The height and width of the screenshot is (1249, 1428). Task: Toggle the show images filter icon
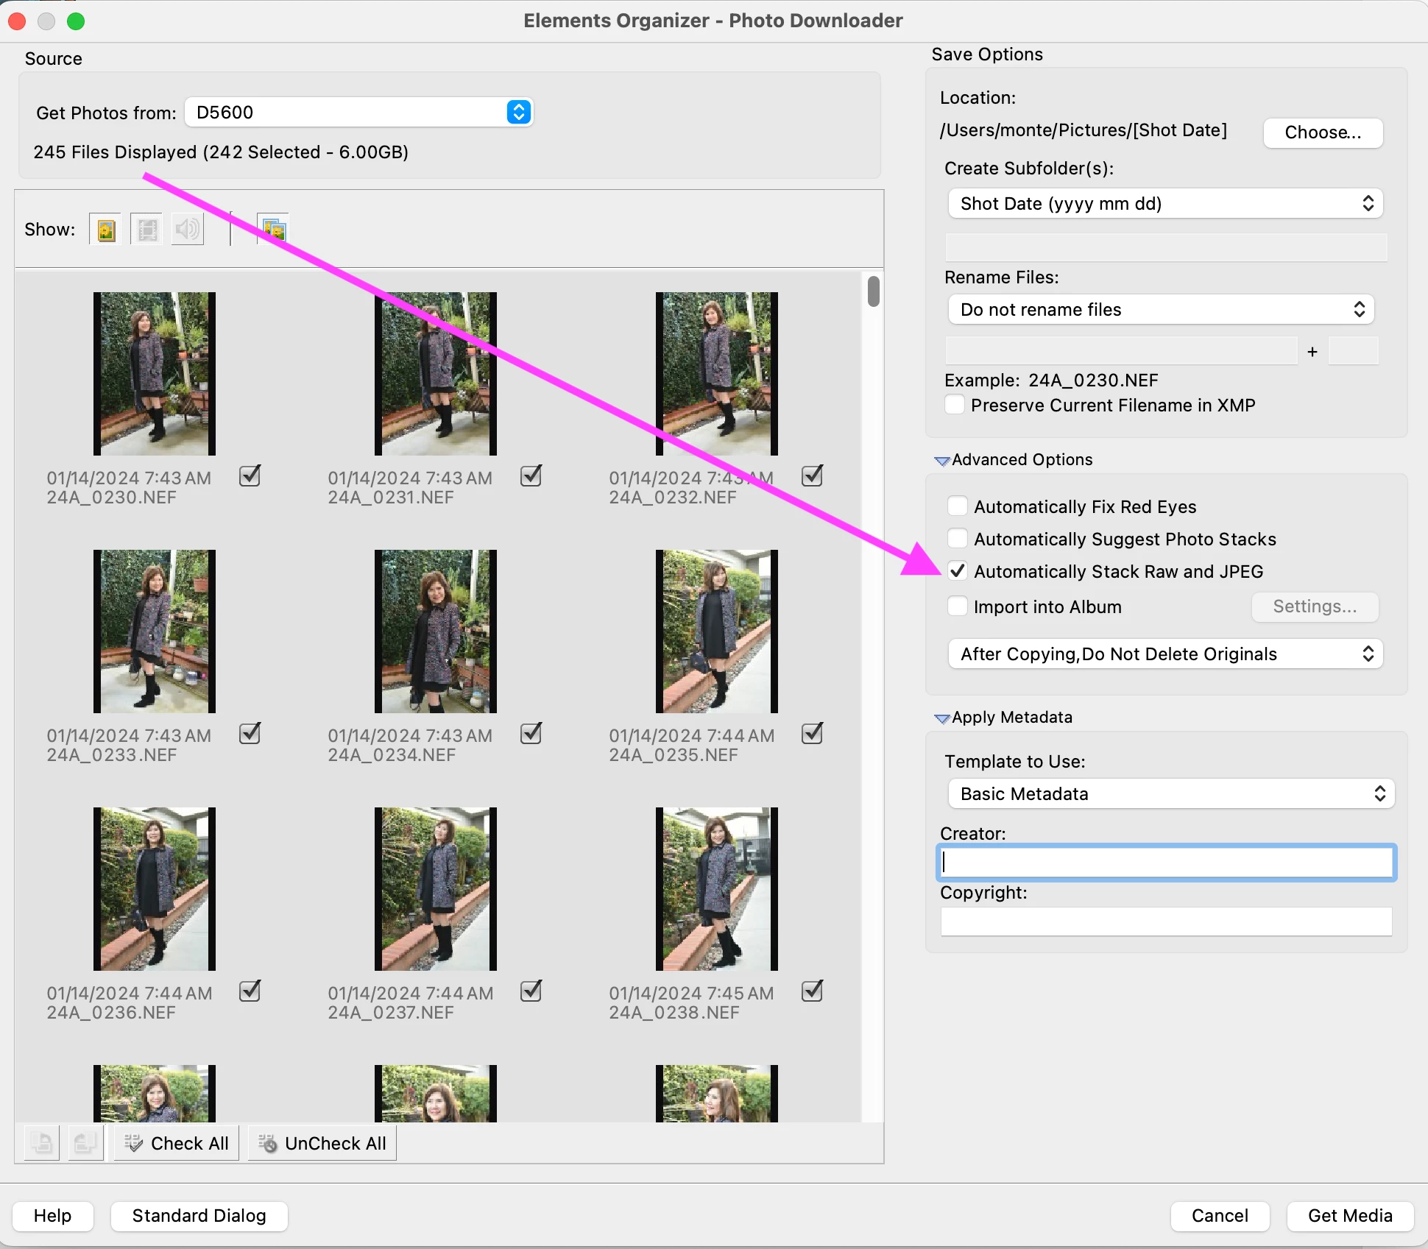(x=106, y=230)
